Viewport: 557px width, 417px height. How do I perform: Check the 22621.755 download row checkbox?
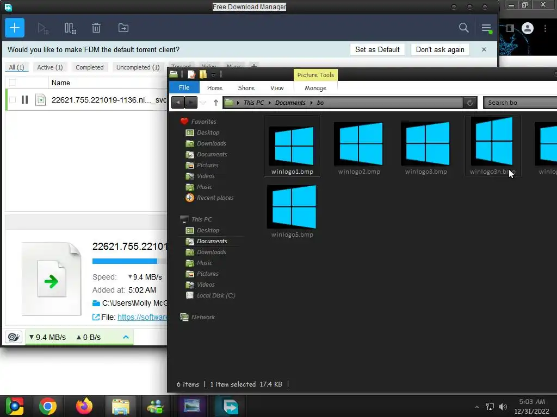pyautogui.click(x=13, y=100)
